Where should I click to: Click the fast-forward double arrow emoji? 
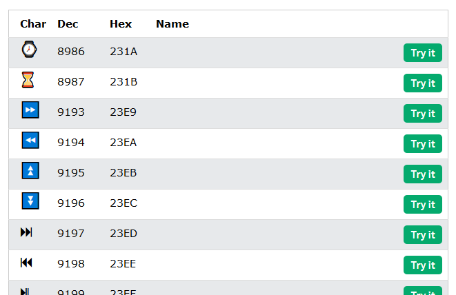[x=30, y=110]
